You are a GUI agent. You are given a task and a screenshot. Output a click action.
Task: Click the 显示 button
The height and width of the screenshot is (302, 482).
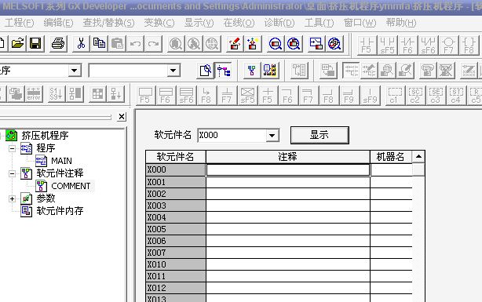pyautogui.click(x=320, y=135)
